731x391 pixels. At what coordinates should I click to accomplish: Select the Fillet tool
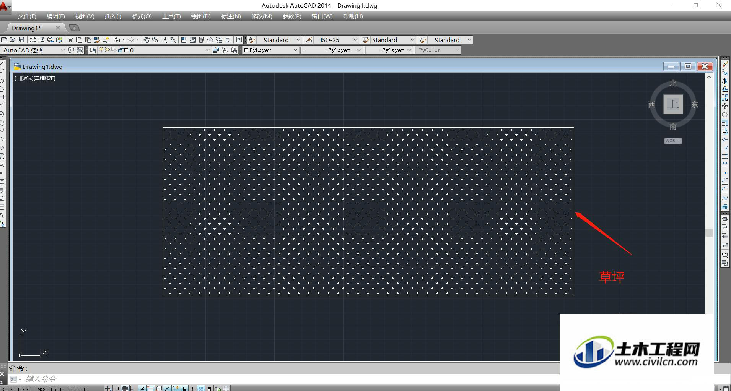click(725, 190)
